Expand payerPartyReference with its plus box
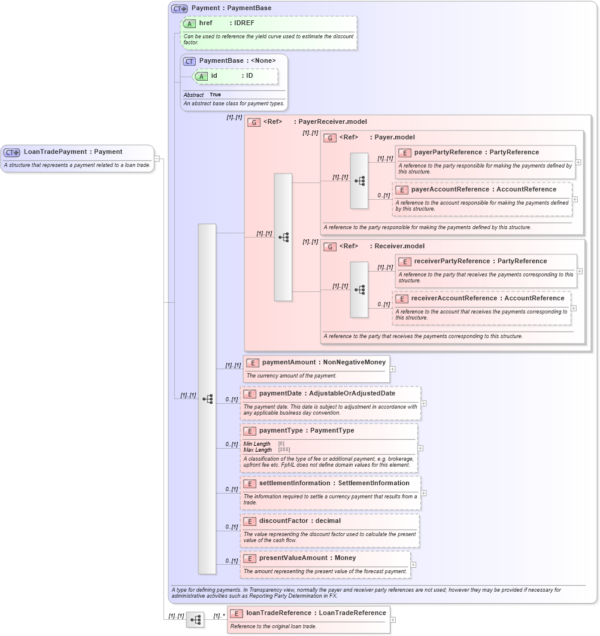 coord(578,162)
